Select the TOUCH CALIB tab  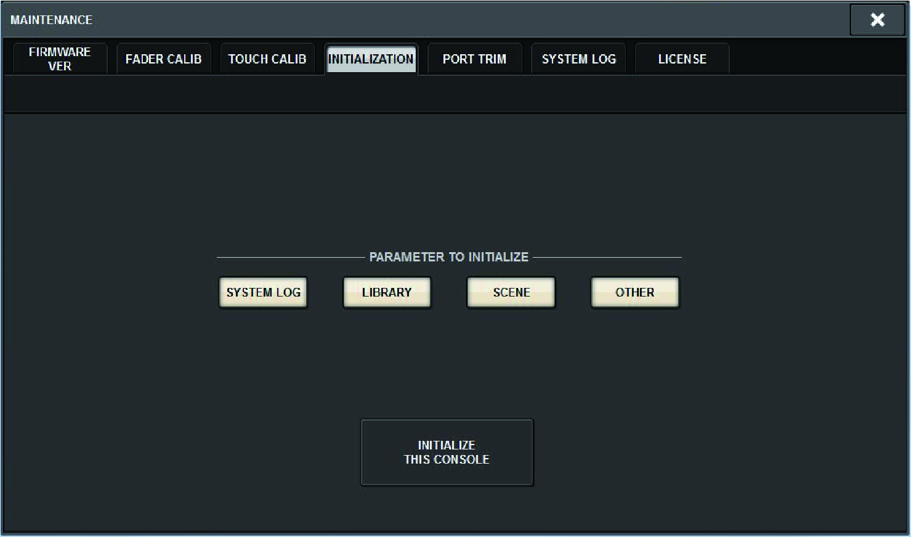267,59
